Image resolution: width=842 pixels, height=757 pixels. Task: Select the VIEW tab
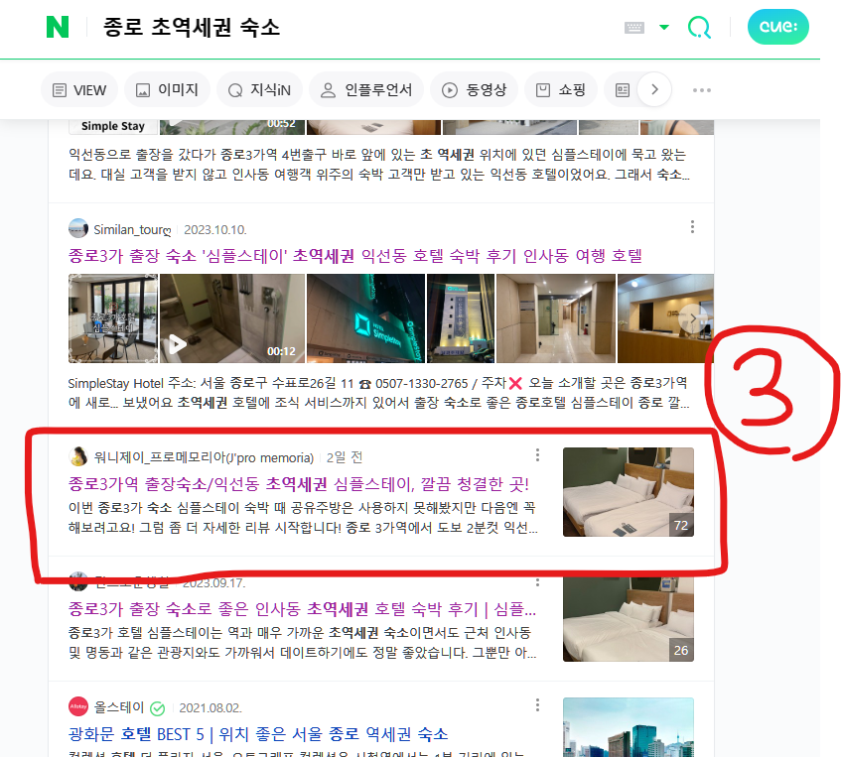pyautogui.click(x=79, y=89)
